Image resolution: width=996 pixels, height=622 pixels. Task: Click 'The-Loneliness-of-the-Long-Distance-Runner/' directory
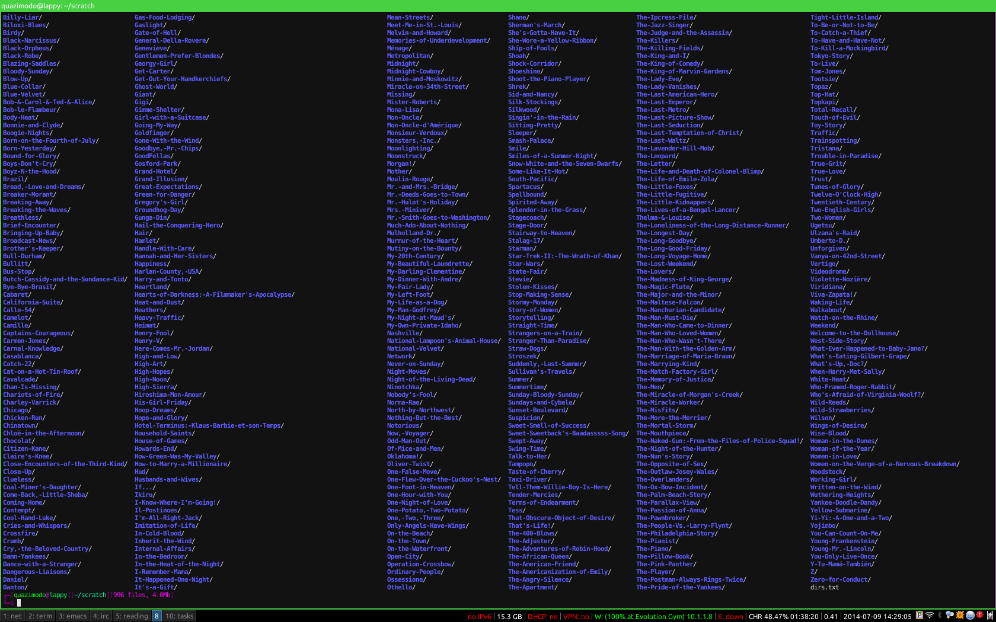(713, 226)
